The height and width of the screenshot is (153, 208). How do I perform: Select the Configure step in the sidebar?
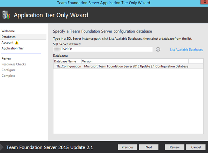tap(9, 70)
